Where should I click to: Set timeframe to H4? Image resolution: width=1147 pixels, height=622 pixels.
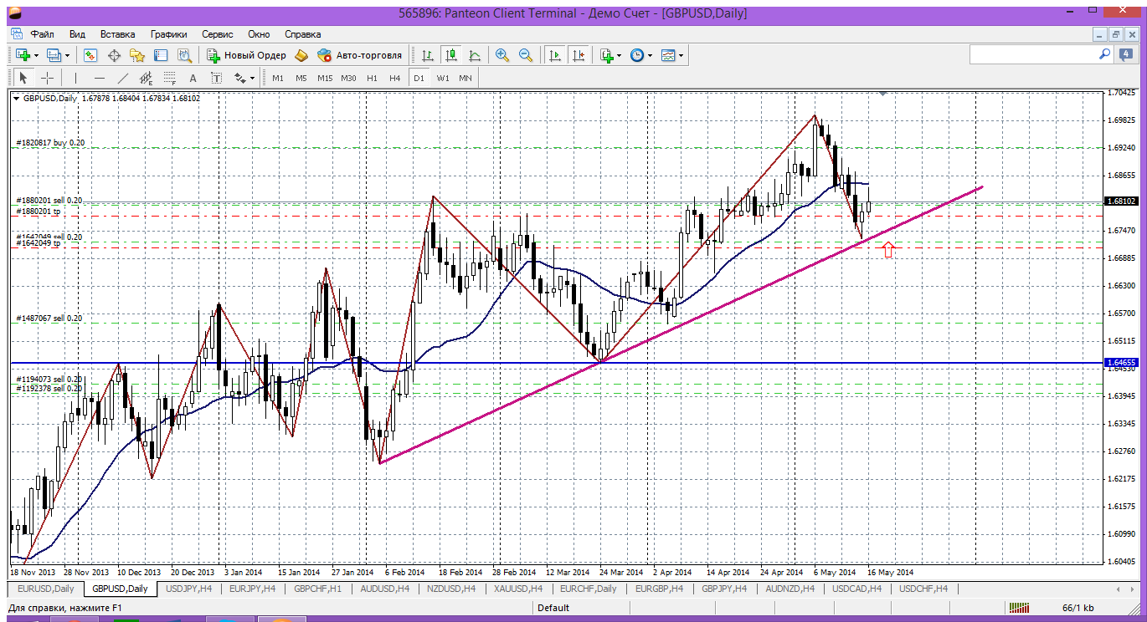click(x=395, y=78)
